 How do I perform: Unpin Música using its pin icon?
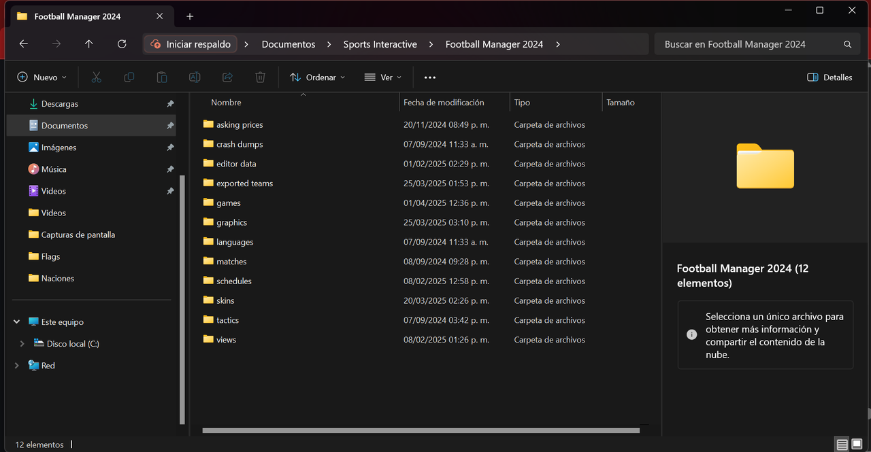pos(170,169)
